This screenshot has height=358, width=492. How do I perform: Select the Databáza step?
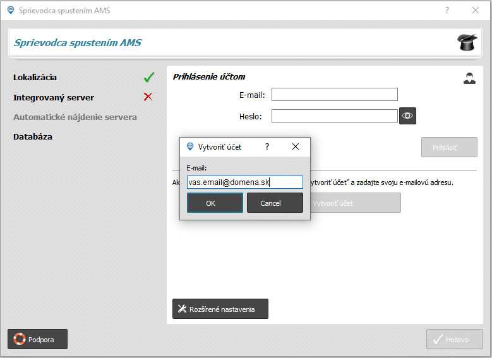point(33,137)
